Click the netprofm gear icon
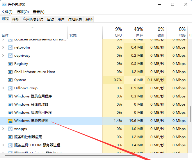The width and height of the screenshot is (192, 160). 10,47
